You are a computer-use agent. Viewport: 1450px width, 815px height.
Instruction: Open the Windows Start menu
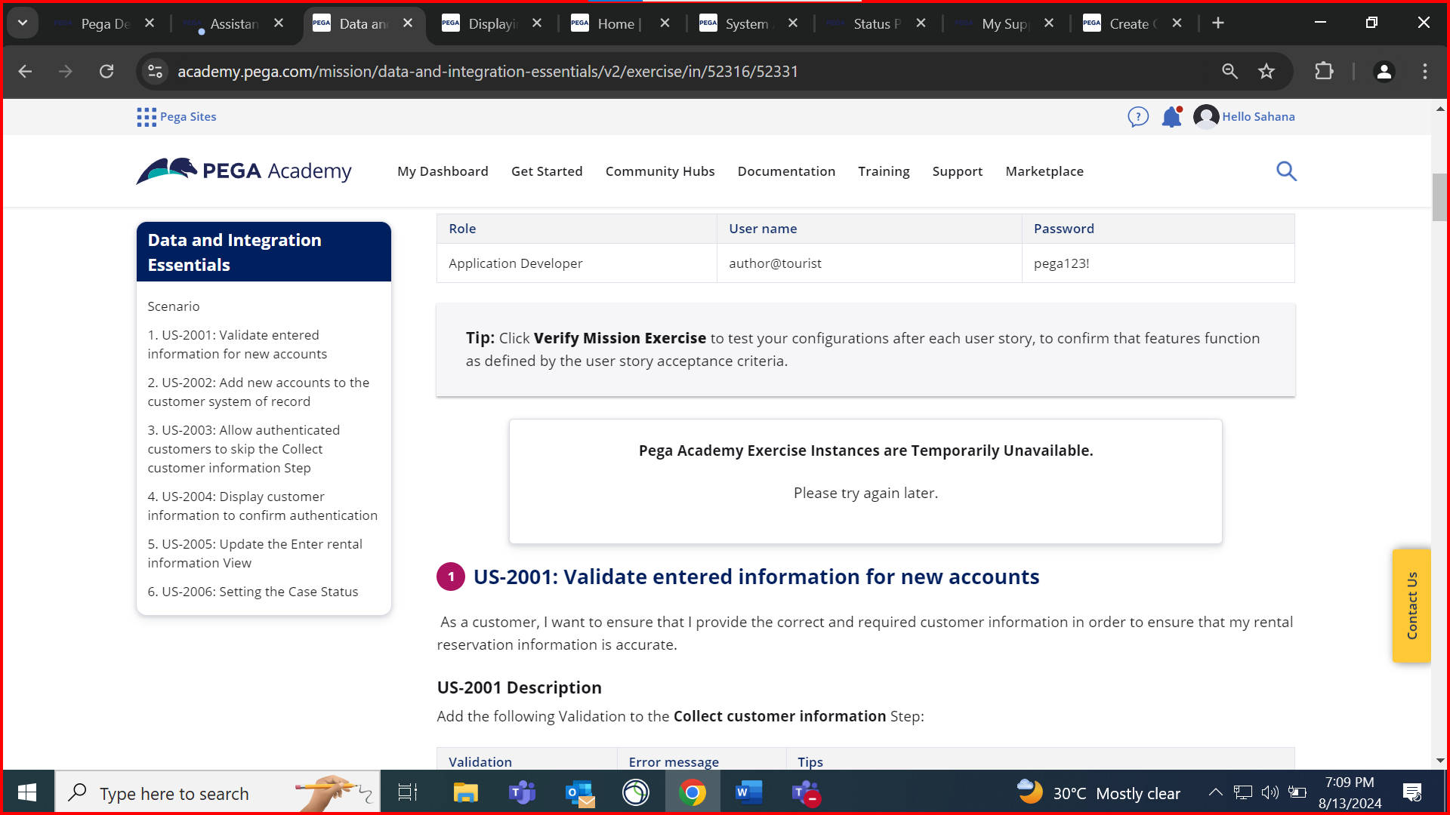tap(27, 792)
